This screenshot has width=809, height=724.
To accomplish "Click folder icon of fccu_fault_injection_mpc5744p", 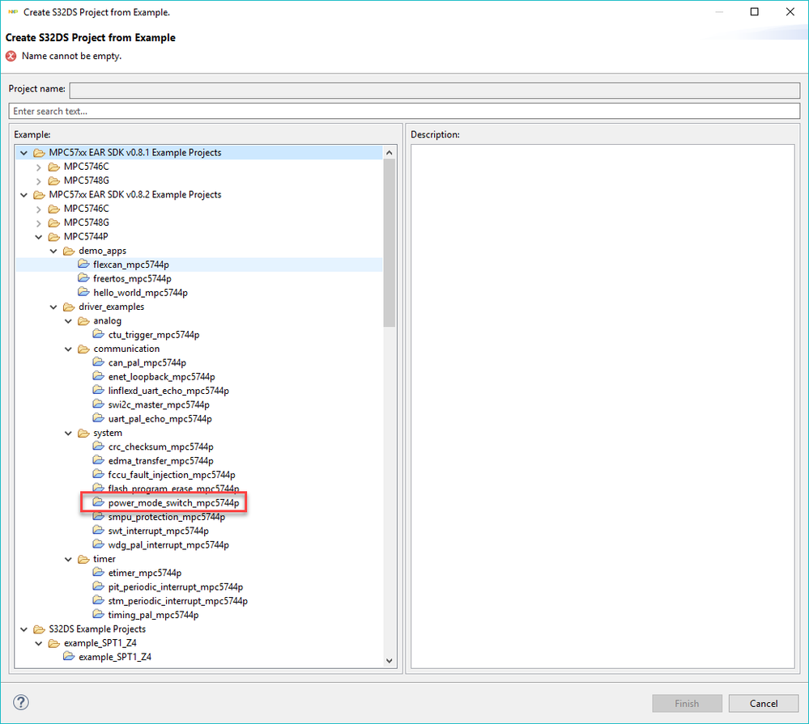I will pyautogui.click(x=99, y=473).
